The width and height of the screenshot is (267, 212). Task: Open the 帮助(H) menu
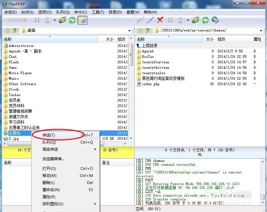[x=150, y=12]
